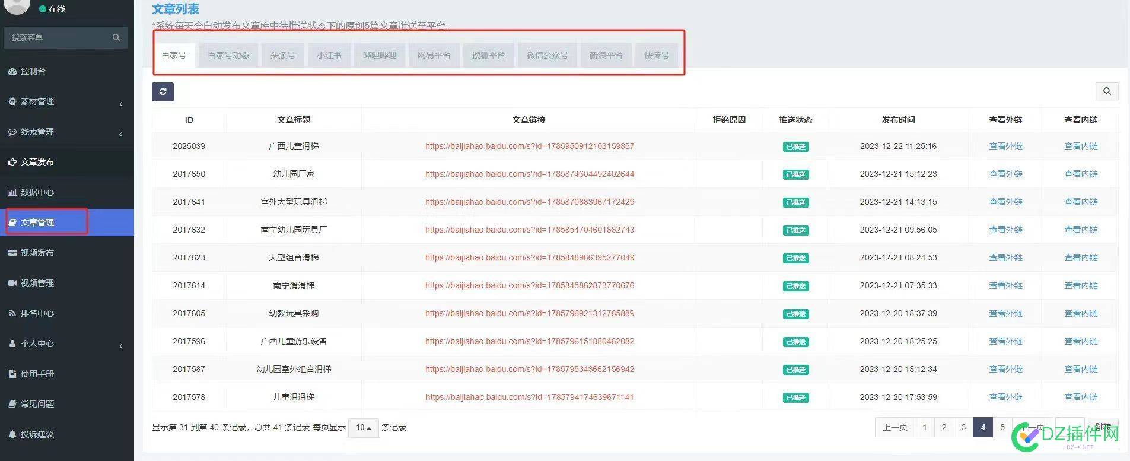Screen dimensions: 1130x461
Task: Expand 线索管理 sidebar menu
Action: (67, 132)
